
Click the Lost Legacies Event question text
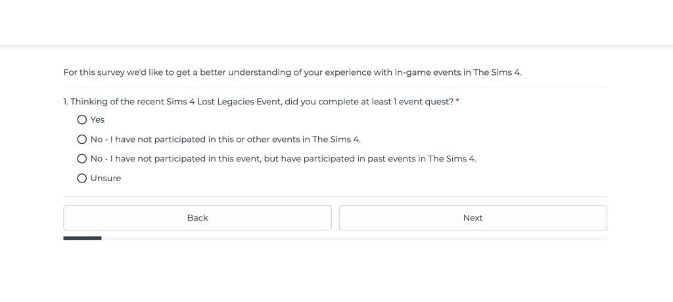point(263,101)
